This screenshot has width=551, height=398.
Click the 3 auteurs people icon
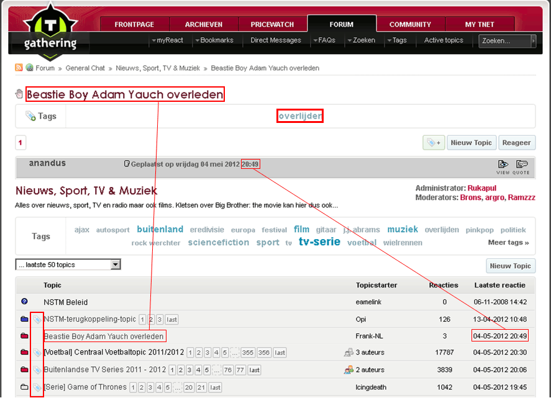pos(348,352)
